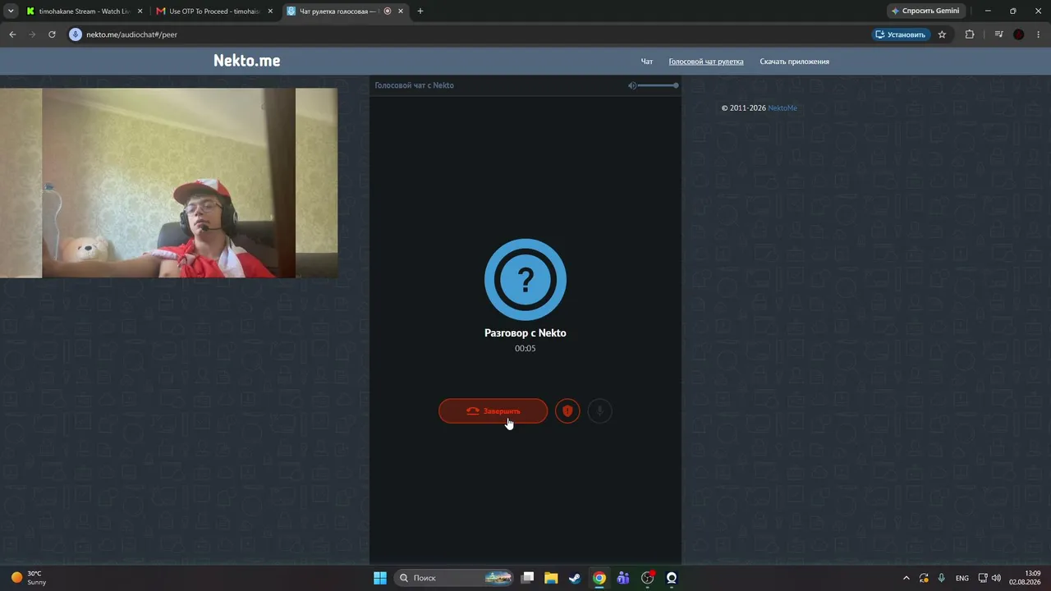Open the Windows Start menu
1051x591 pixels.
tap(380, 578)
